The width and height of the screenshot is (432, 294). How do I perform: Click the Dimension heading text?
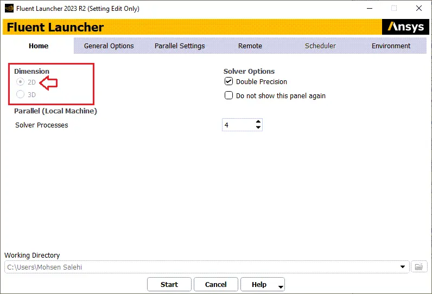click(31, 71)
